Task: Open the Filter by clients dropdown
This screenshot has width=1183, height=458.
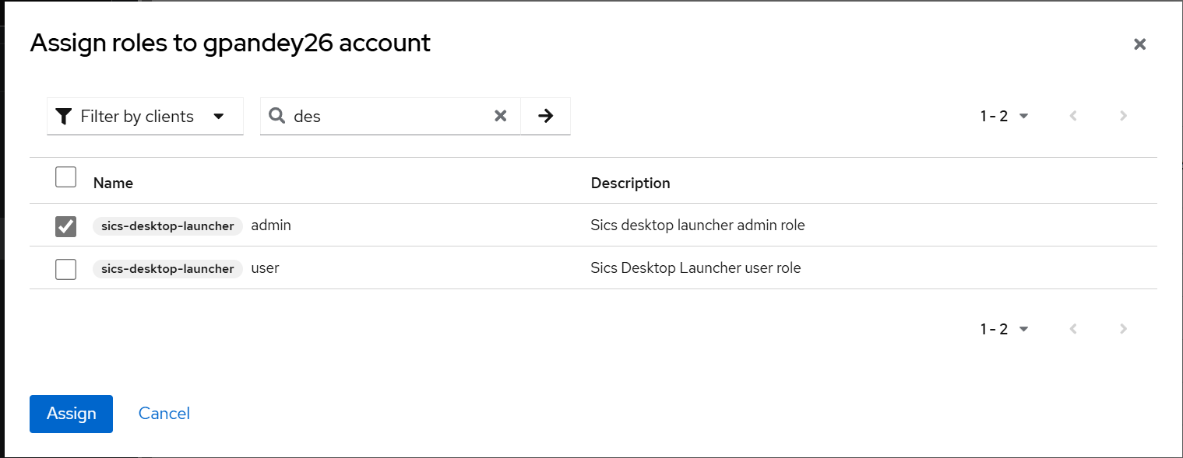Action: [145, 116]
